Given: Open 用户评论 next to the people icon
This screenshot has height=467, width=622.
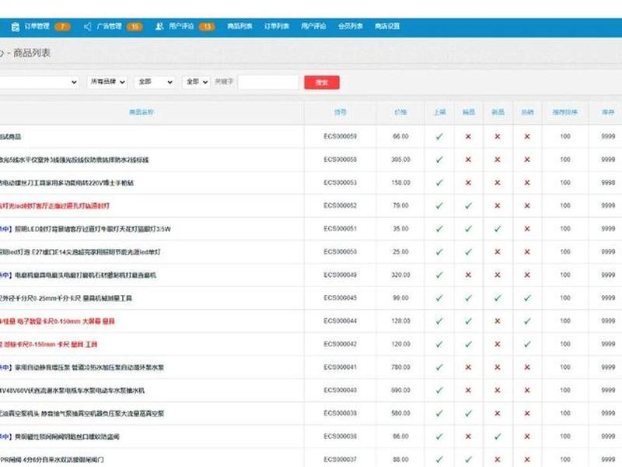Looking at the screenshot, I should [181, 26].
